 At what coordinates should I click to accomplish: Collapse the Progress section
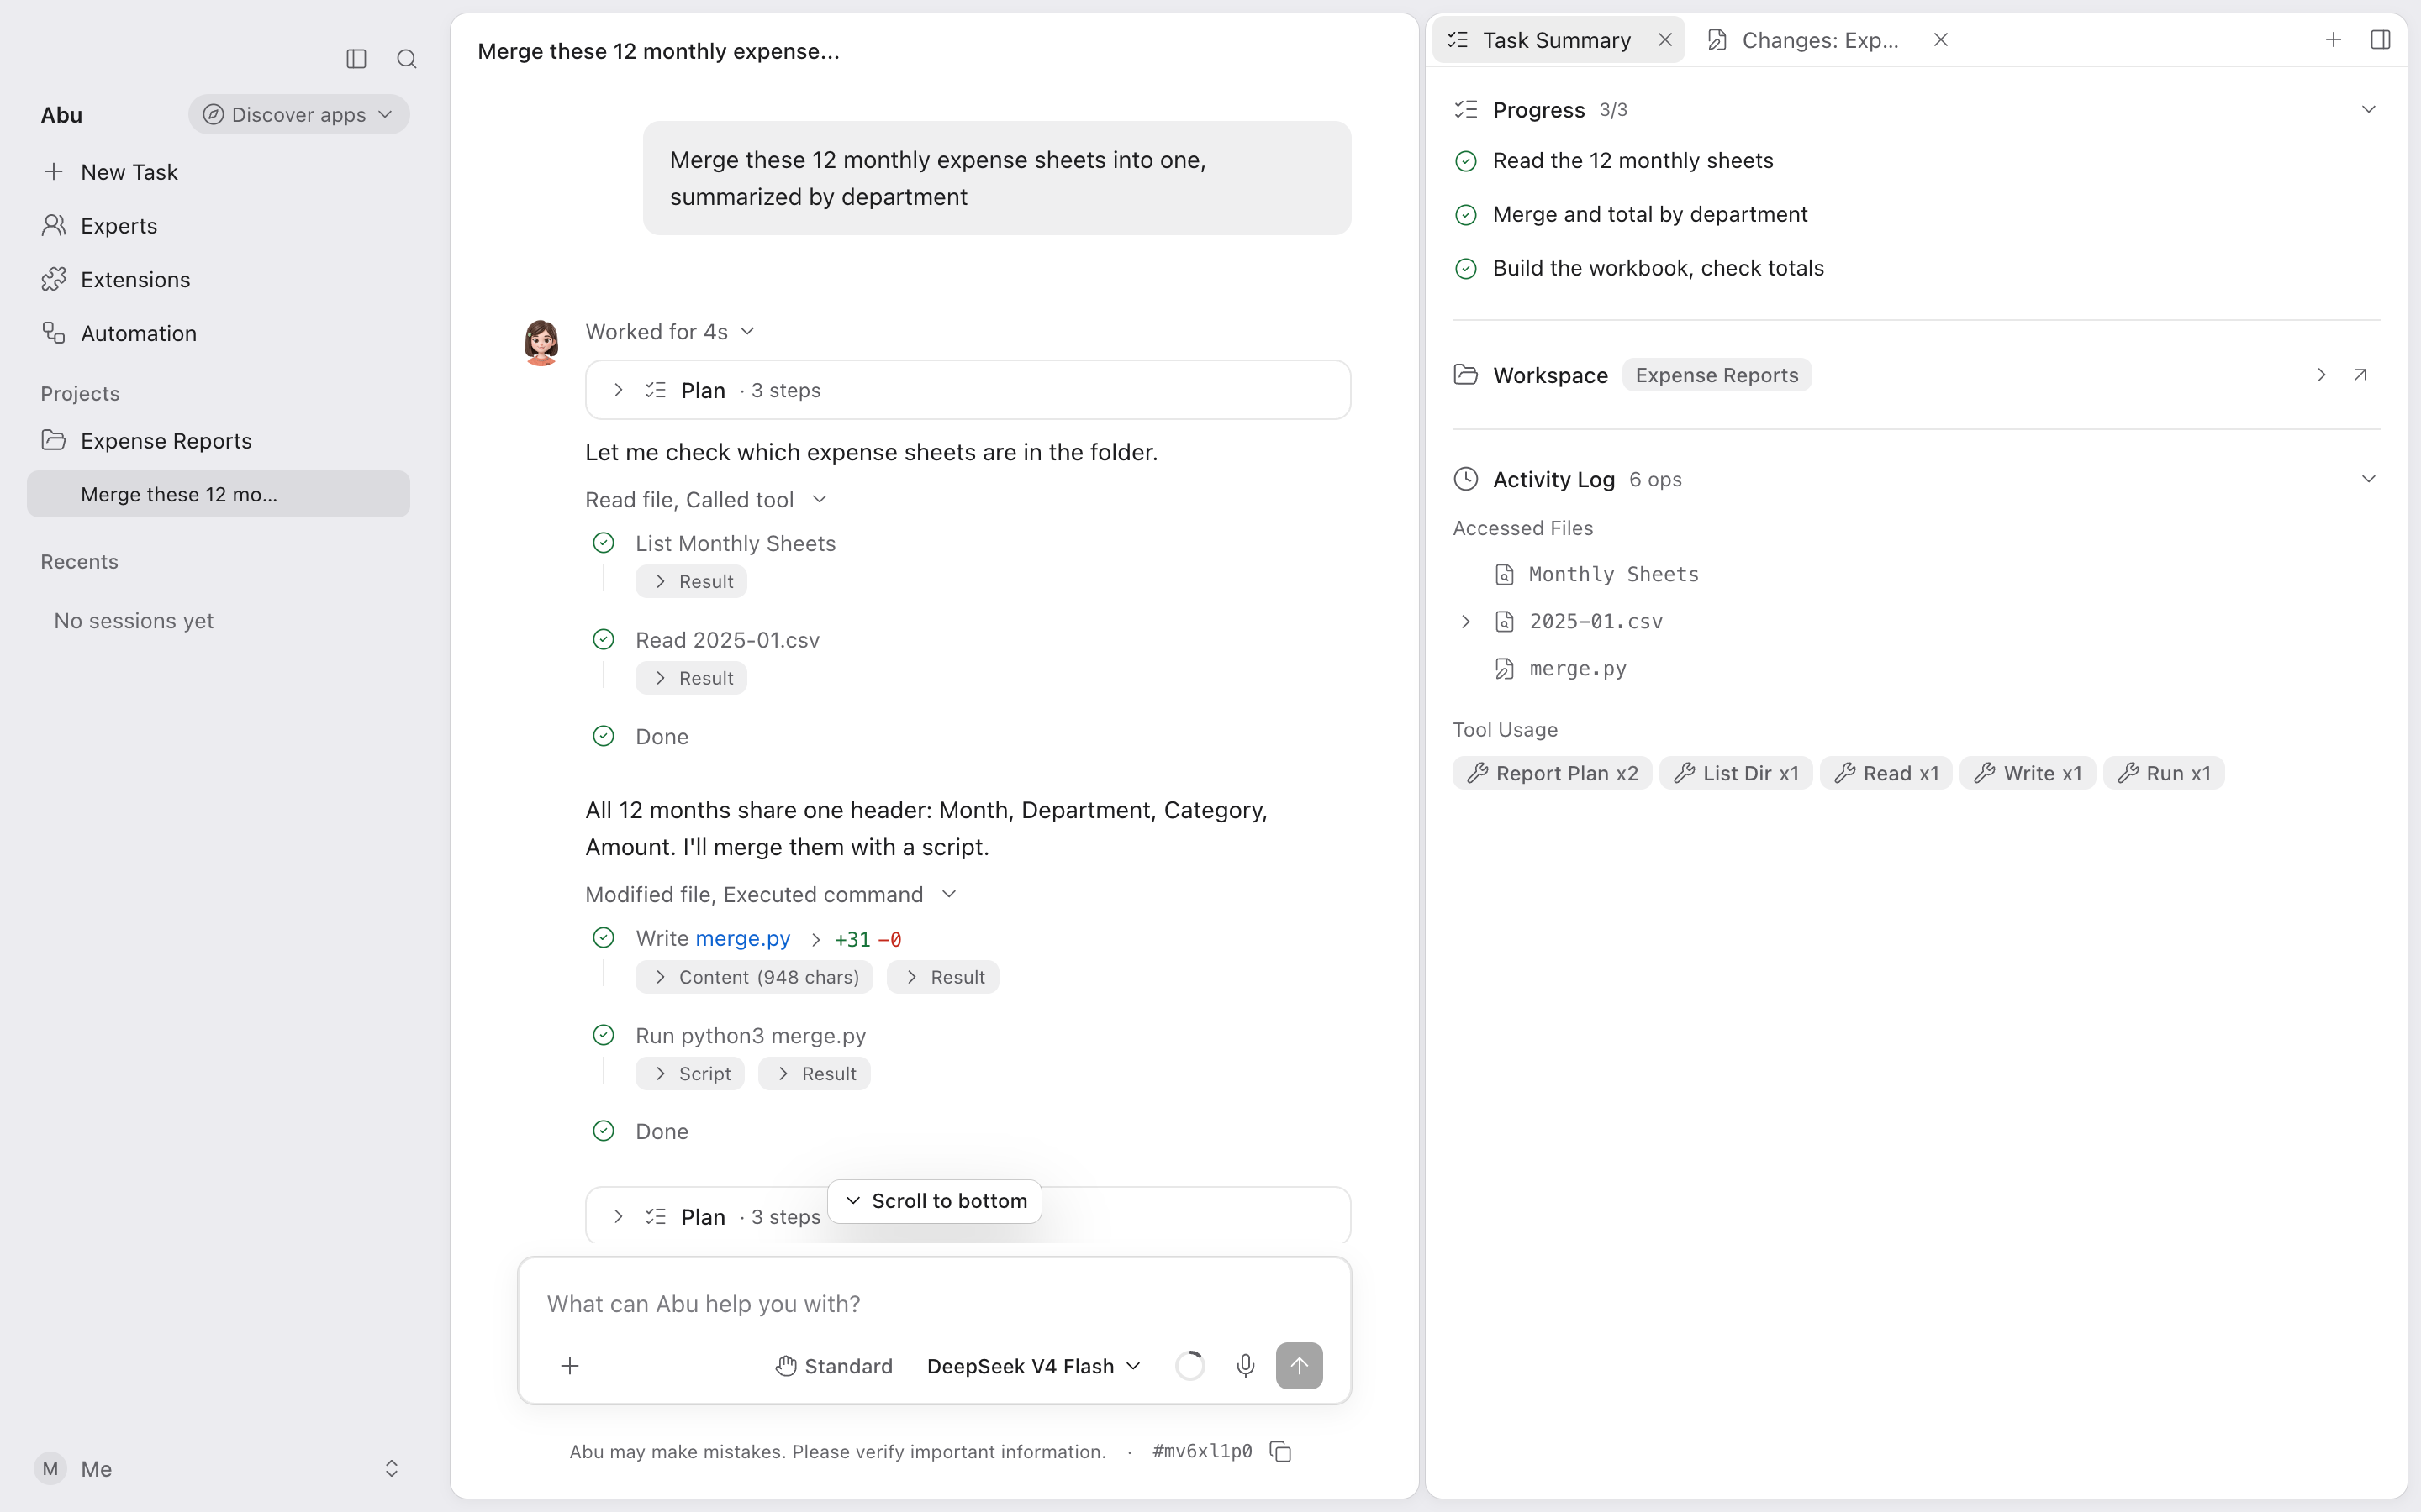pos(2368,110)
